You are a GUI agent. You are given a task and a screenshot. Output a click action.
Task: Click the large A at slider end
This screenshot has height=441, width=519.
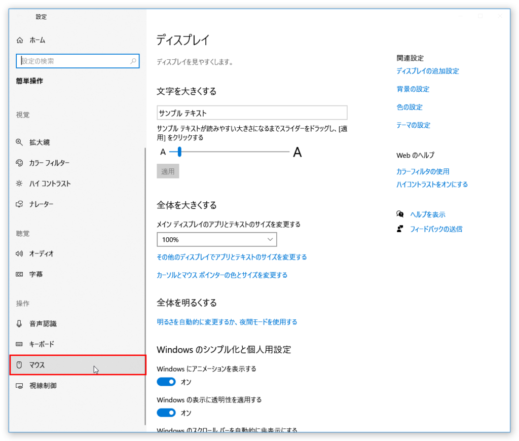coord(297,152)
